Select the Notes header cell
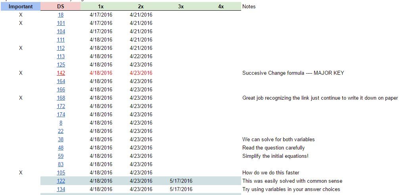This screenshot has height=195, width=399. click(x=249, y=7)
